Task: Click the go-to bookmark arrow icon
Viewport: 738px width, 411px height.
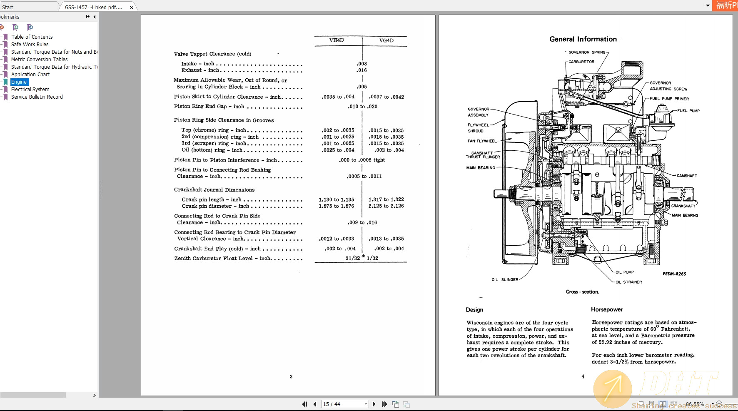Action: tap(30, 27)
